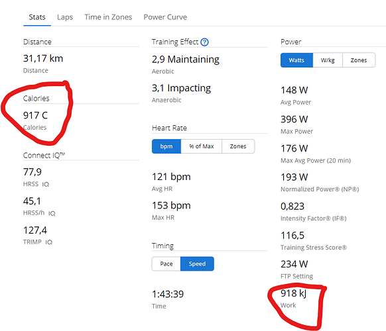Switch timing display to Pace
This screenshot has height=331, width=386.
click(x=166, y=263)
